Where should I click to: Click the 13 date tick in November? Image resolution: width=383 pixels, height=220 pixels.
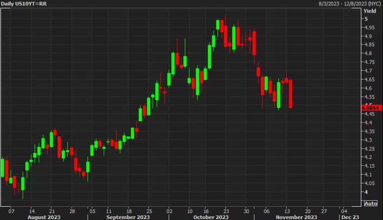287,211
